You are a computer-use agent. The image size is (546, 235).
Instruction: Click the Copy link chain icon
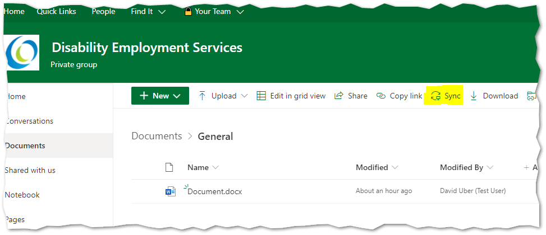[x=381, y=96]
